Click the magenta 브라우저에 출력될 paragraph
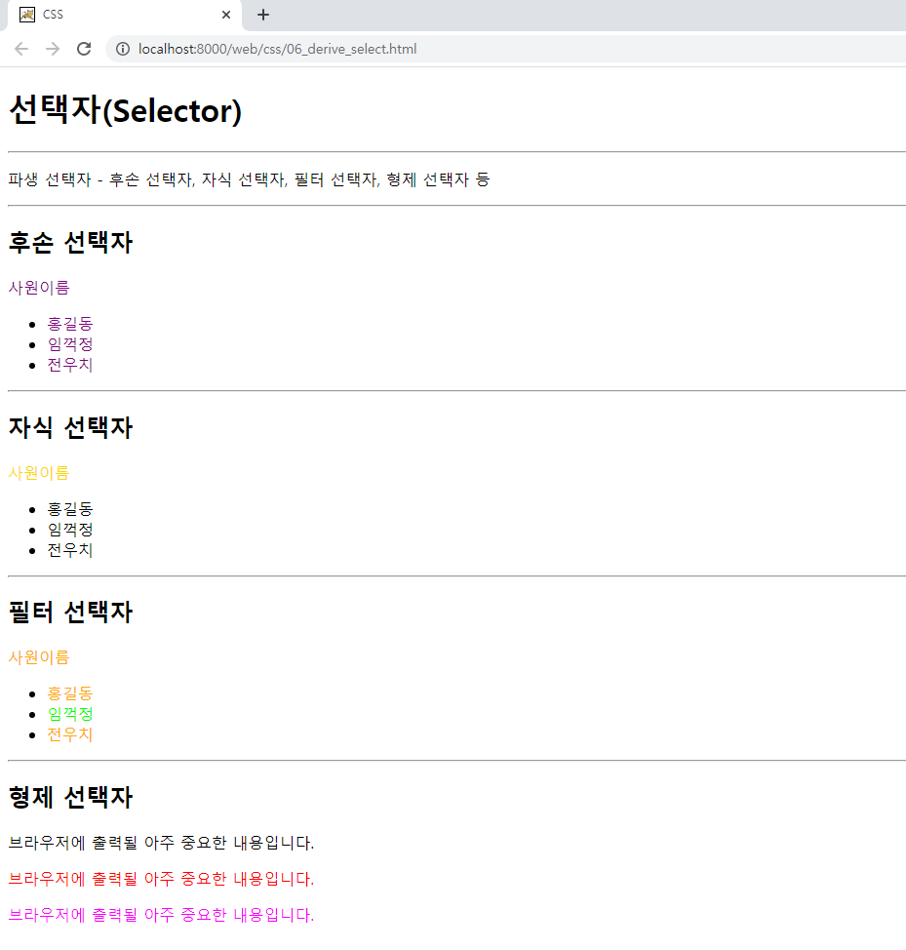 click(x=161, y=915)
